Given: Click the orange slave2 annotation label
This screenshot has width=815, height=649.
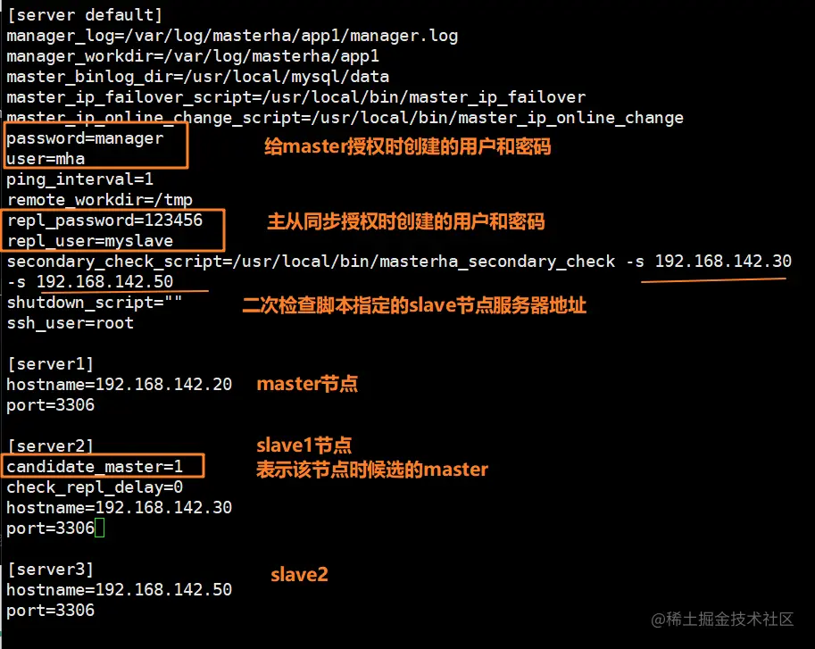Looking at the screenshot, I should click(x=299, y=575).
